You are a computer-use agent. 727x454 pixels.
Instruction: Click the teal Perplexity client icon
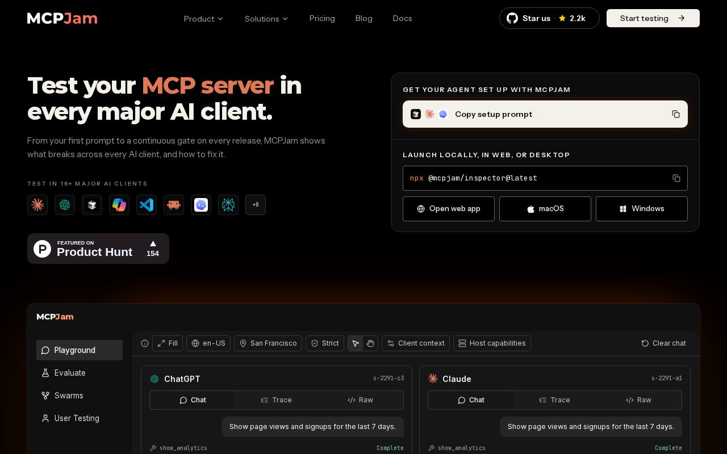pyautogui.click(x=228, y=205)
